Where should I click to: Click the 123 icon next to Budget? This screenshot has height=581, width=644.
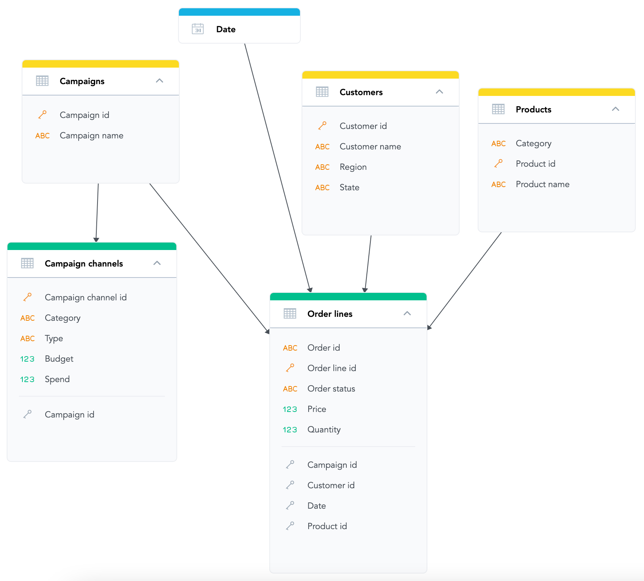[x=27, y=359]
